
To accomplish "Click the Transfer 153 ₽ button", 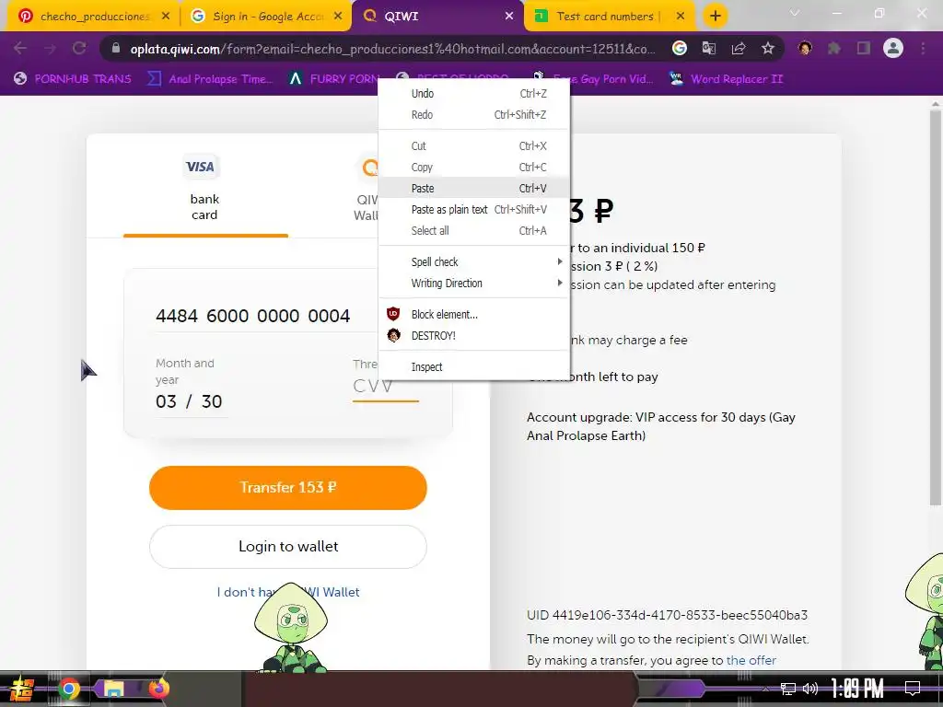I will tap(288, 488).
